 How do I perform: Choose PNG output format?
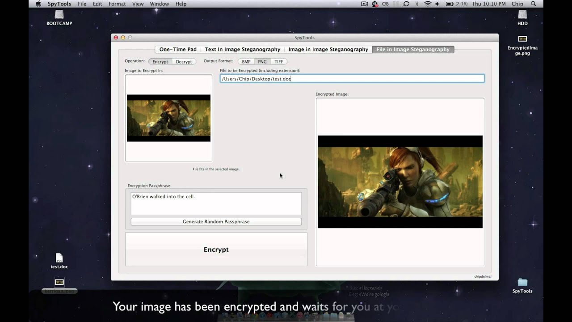coord(262,62)
